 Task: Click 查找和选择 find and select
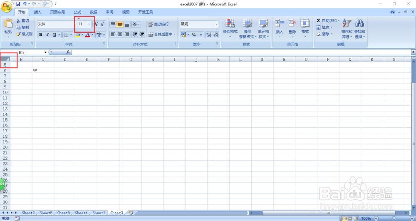point(359,29)
